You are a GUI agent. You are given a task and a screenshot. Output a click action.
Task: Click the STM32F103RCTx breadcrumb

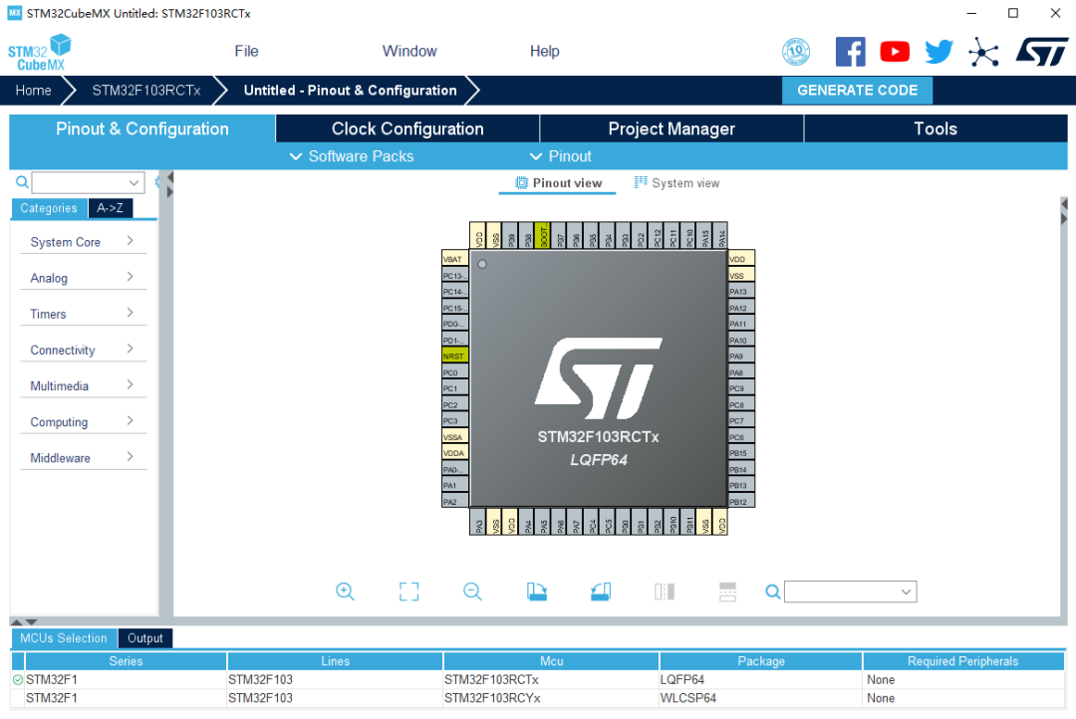pos(146,91)
